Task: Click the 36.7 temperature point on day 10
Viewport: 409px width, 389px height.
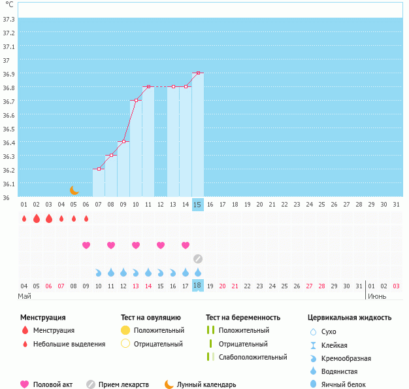Action: click(136, 100)
